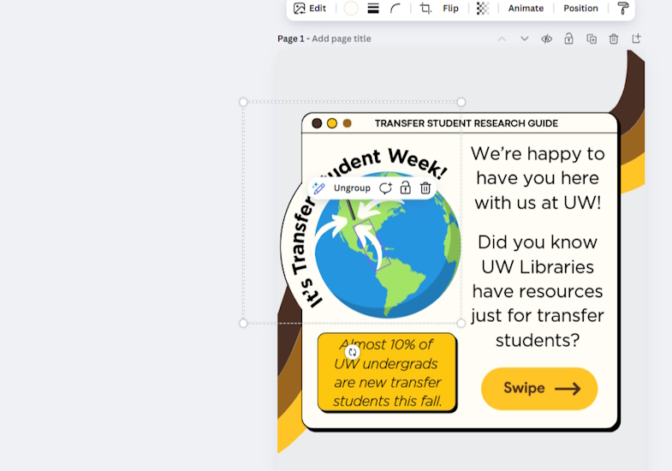This screenshot has width=672, height=471.
Task: Duplicate the page using the copy icon
Action: 592,39
